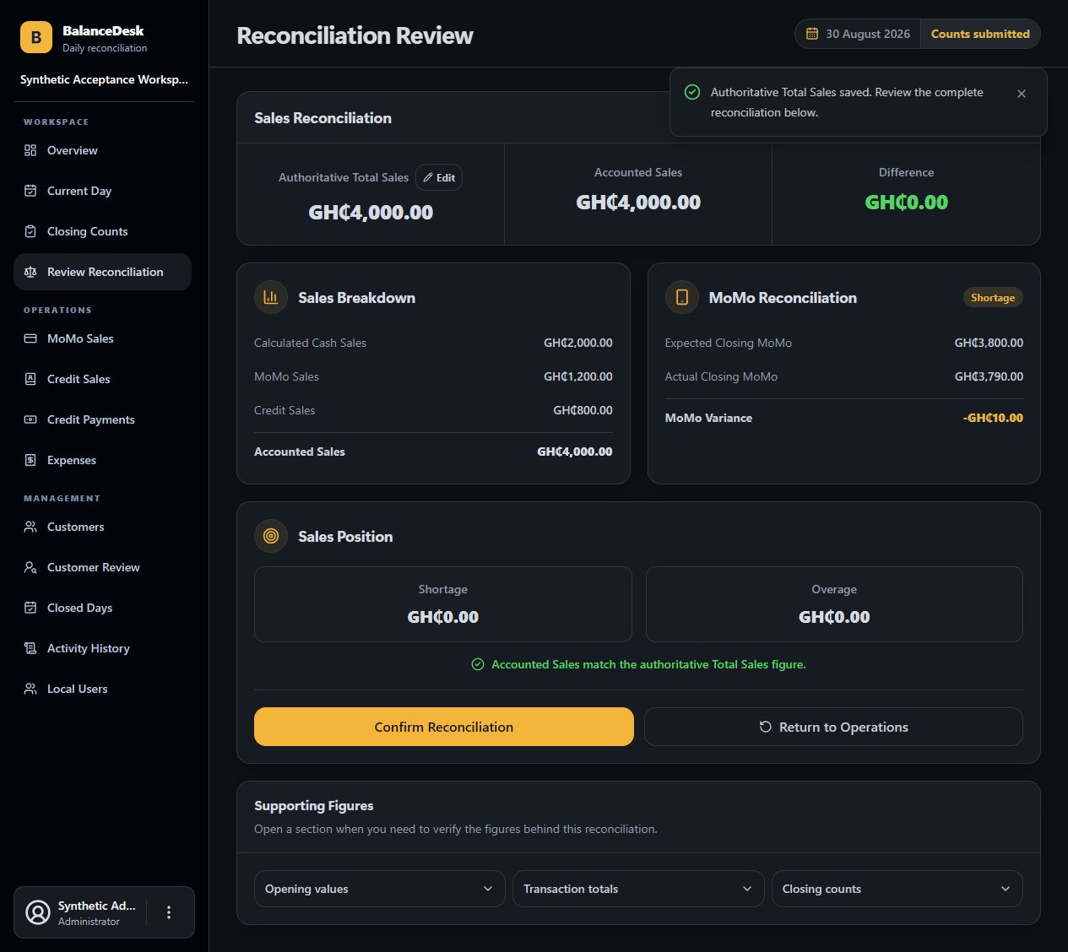
Task: Select MoMo Sales in Operations
Action: point(102,338)
